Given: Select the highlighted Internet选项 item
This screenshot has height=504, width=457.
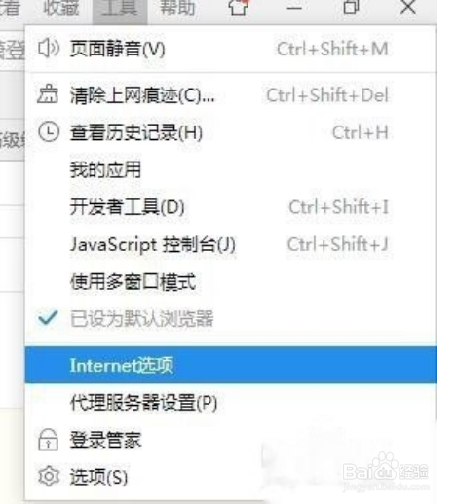Looking at the screenshot, I should (x=230, y=365).
